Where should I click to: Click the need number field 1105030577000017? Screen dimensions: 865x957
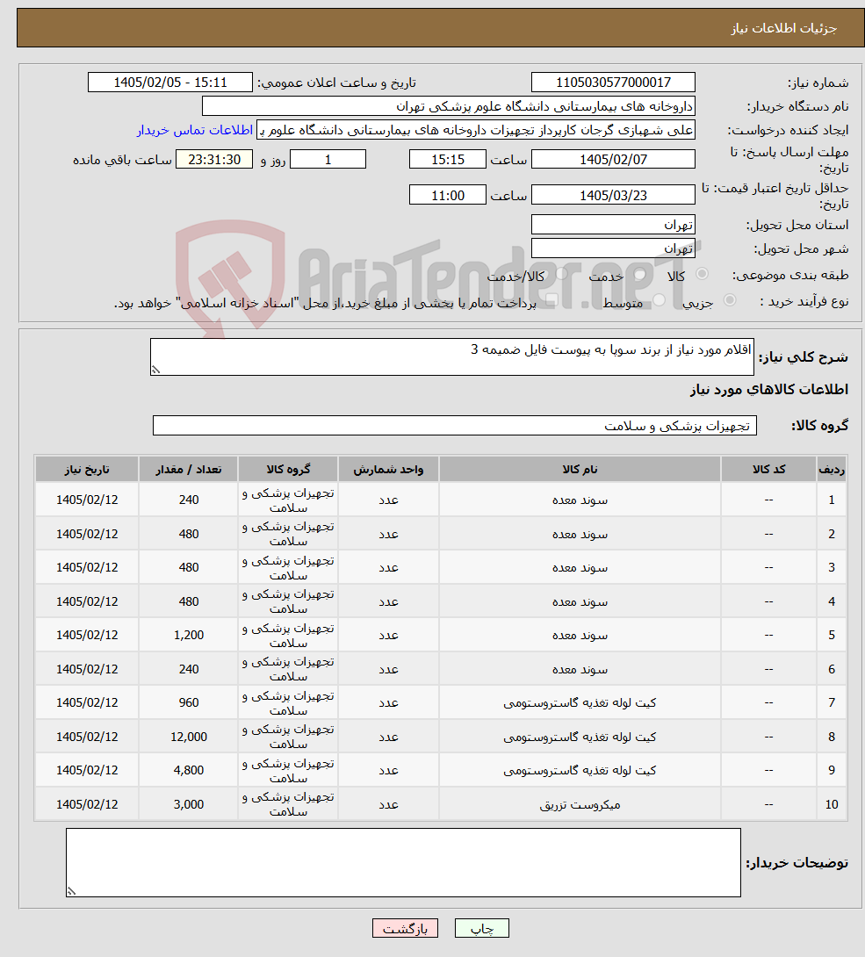613,83
